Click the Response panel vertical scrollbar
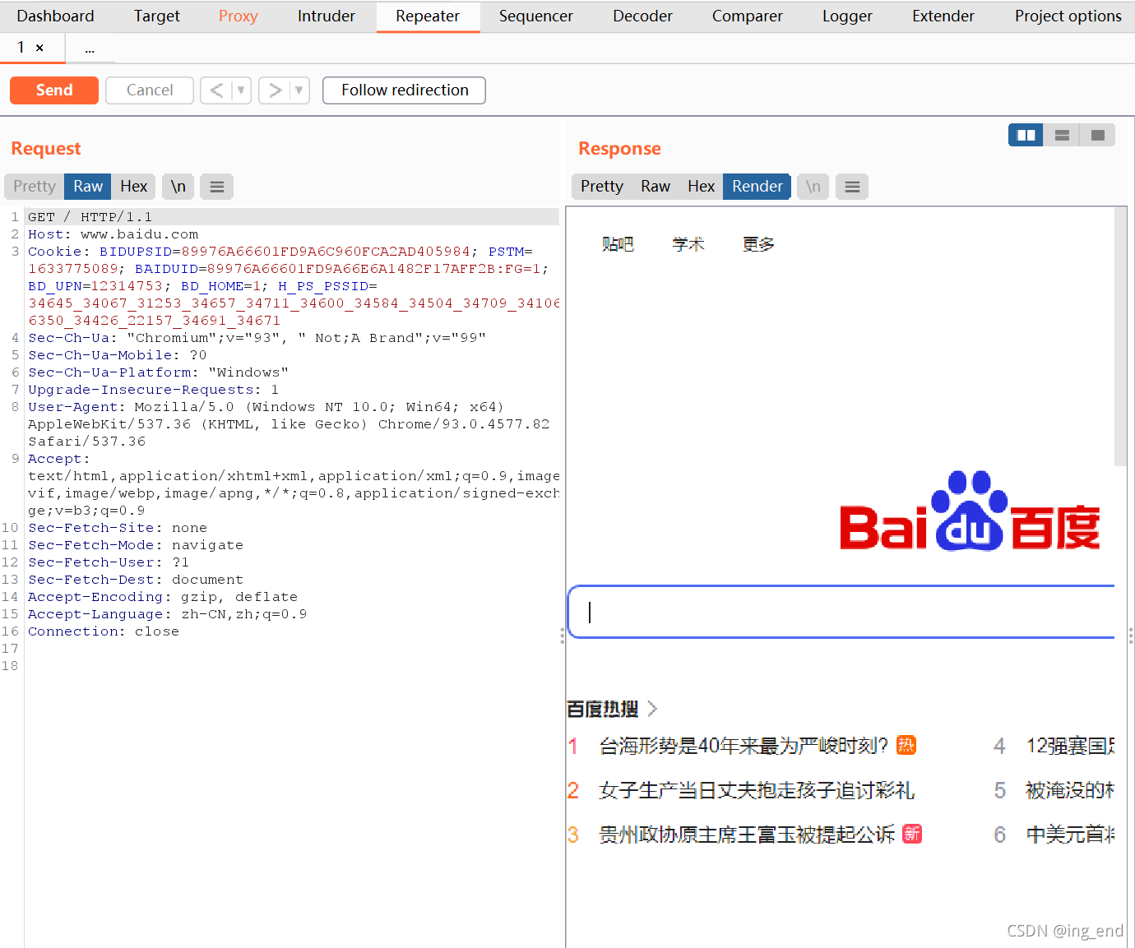This screenshot has width=1135, height=948. point(1120,337)
